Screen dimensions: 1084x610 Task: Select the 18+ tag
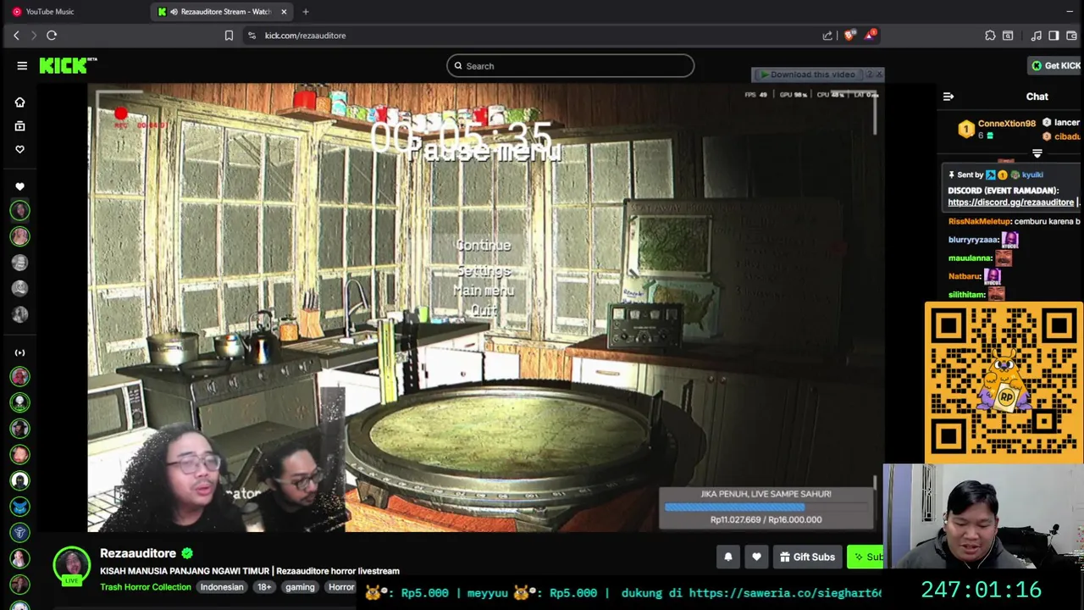pyautogui.click(x=264, y=587)
